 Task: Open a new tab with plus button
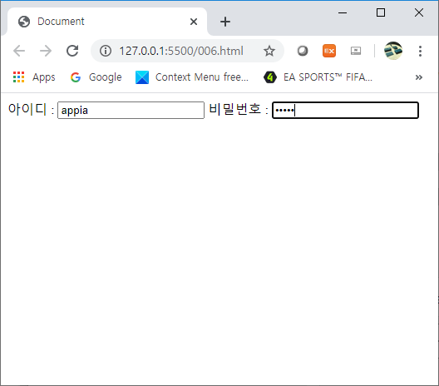click(x=225, y=22)
